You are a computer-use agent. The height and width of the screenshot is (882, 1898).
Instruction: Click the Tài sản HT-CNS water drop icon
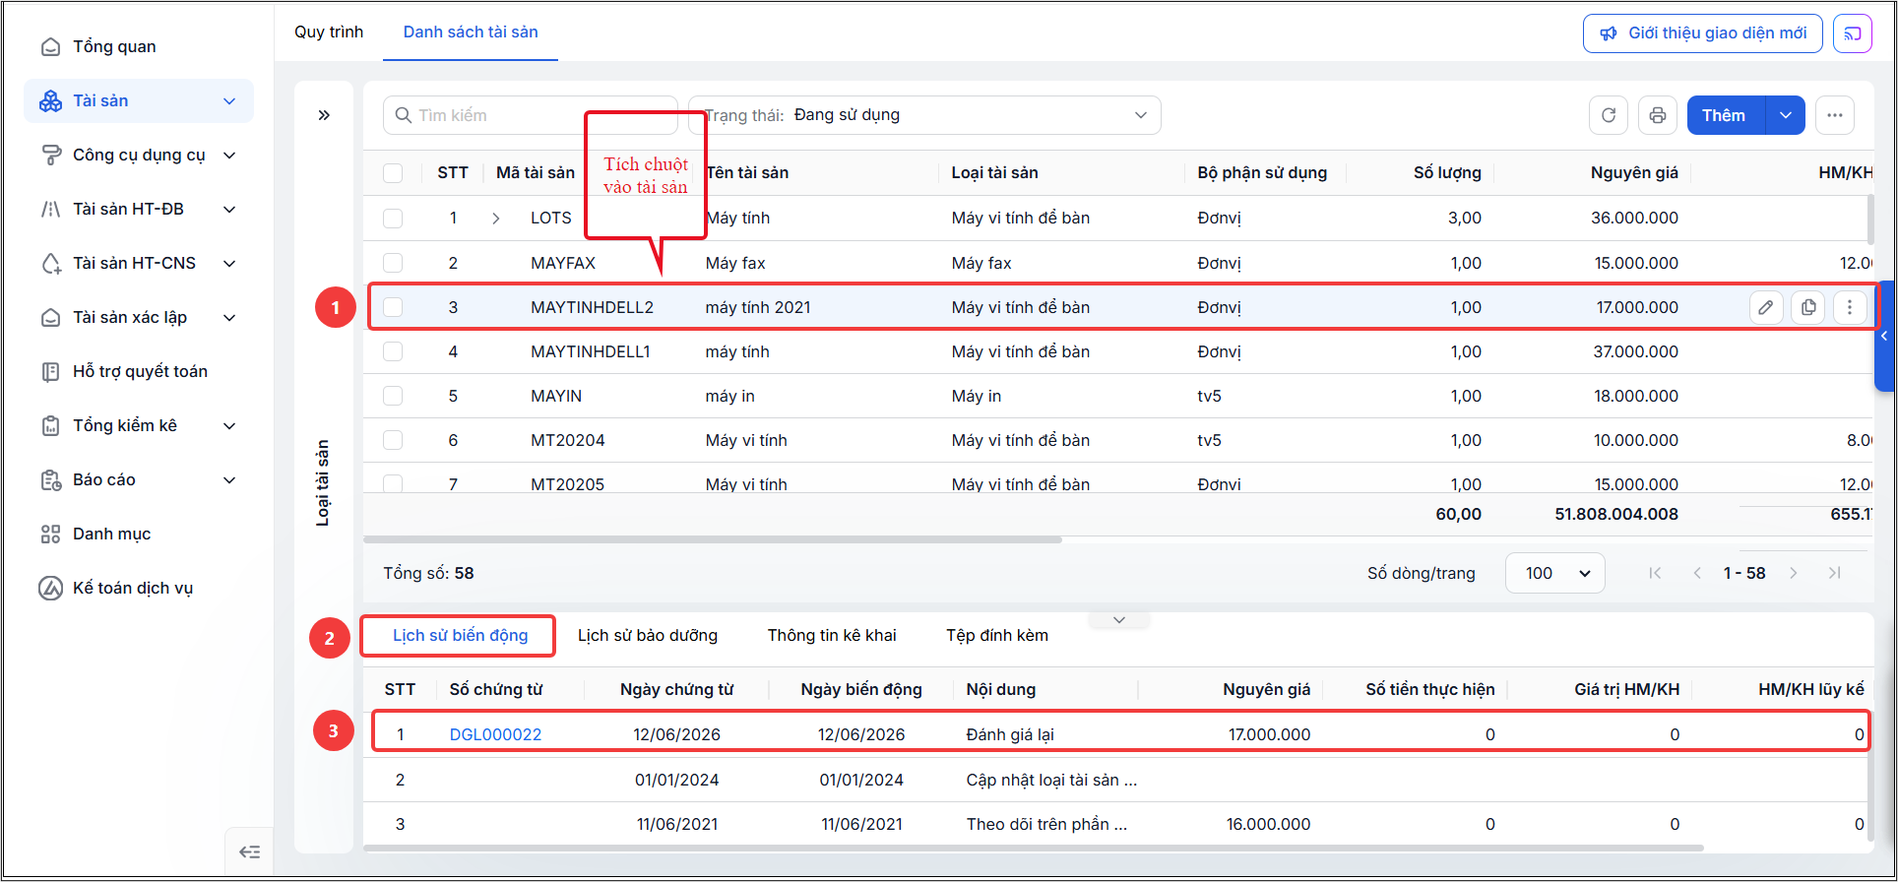(50, 264)
